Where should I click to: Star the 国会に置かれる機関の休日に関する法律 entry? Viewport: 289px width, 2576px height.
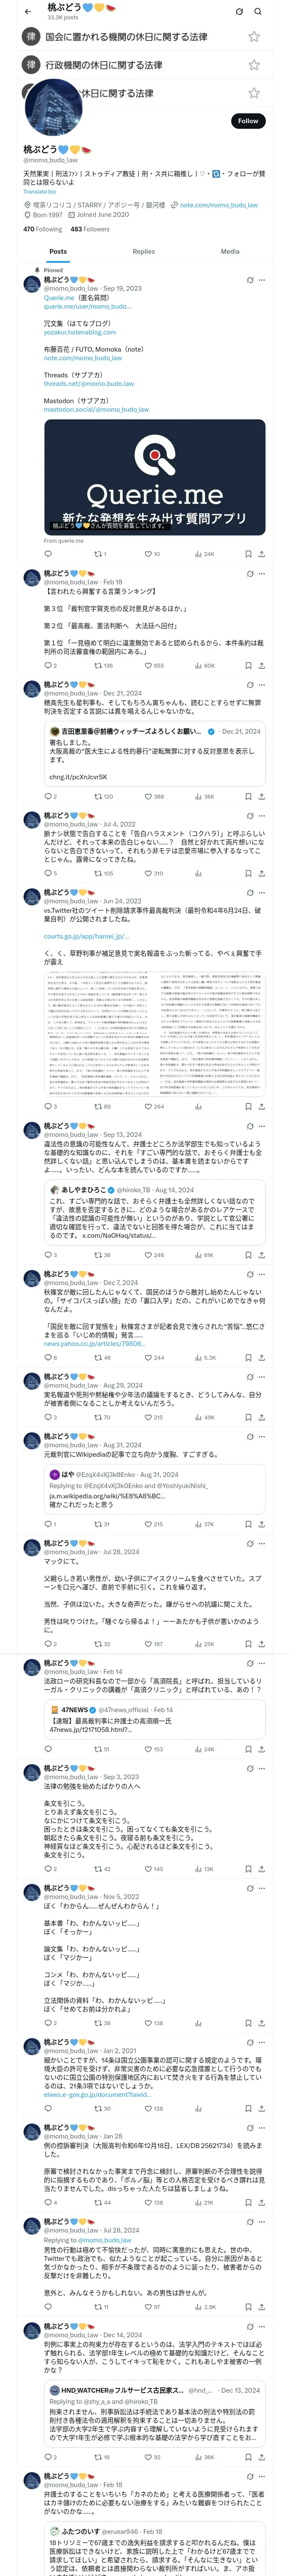point(254,36)
